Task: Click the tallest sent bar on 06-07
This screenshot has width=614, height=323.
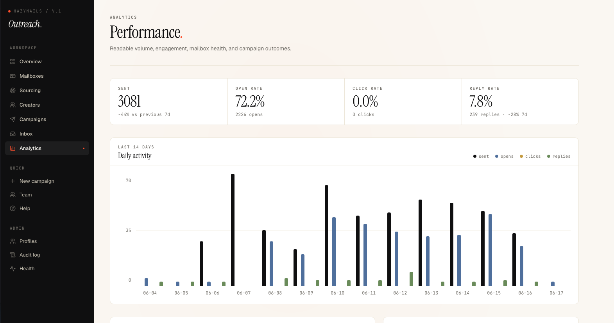Action: (x=233, y=230)
